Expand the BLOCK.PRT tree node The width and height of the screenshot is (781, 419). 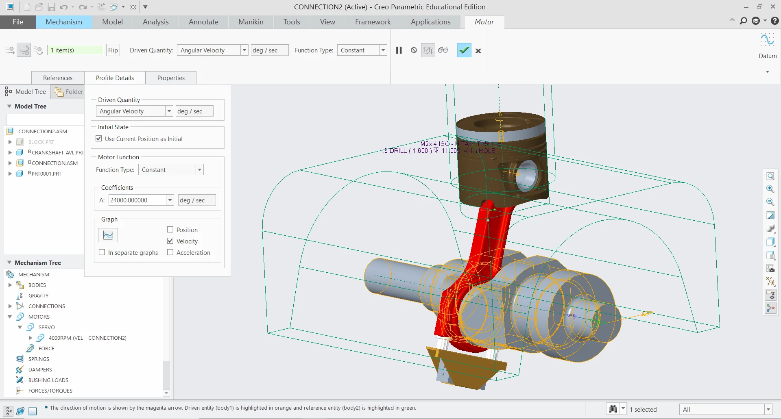click(10, 142)
